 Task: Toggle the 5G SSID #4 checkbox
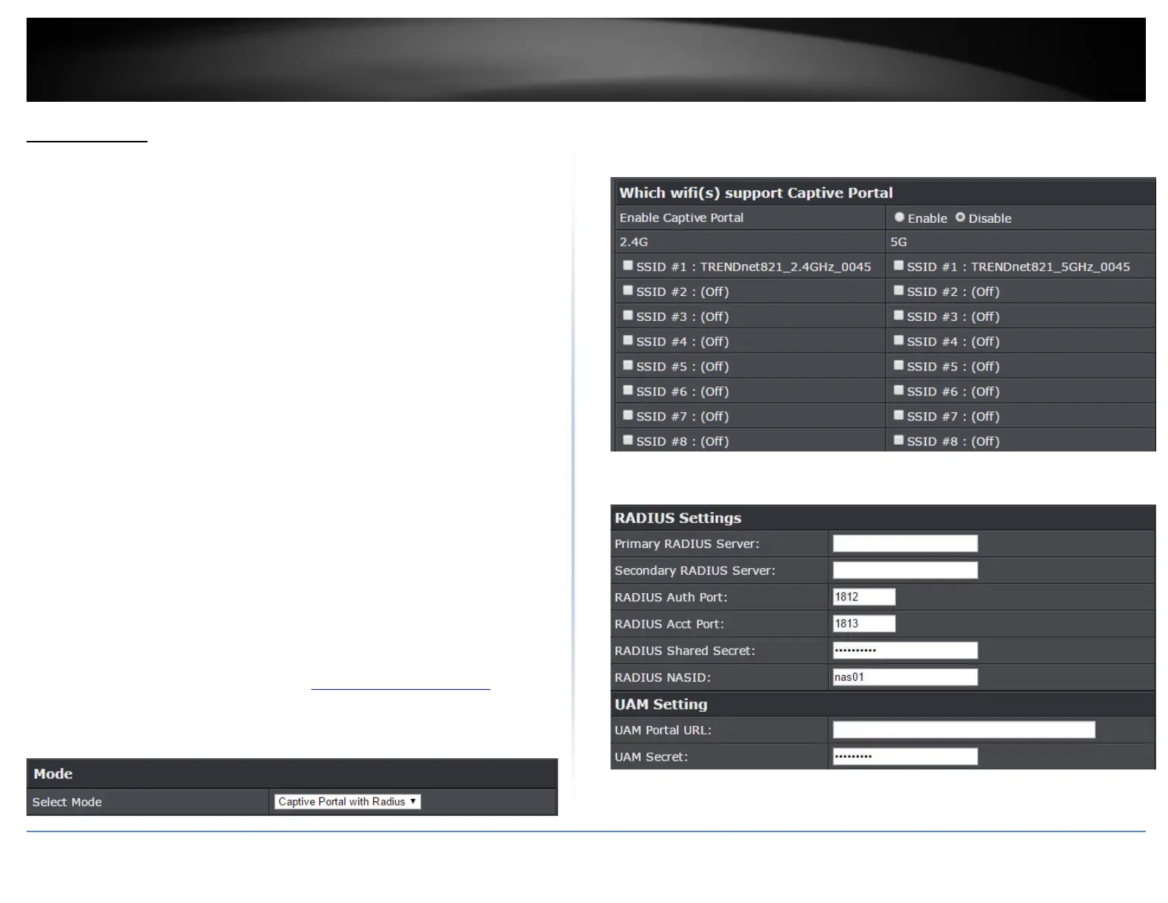(x=898, y=341)
